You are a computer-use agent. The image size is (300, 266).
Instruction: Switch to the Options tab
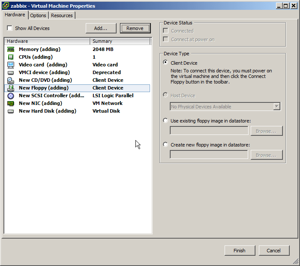pos(38,15)
